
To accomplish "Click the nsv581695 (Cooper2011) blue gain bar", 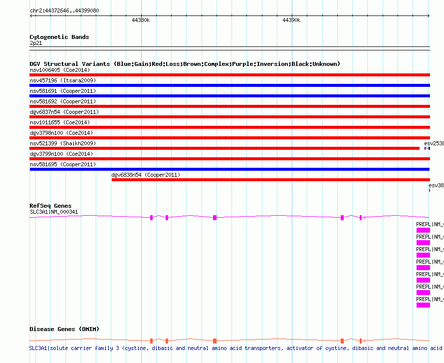I will [x=229, y=169].
